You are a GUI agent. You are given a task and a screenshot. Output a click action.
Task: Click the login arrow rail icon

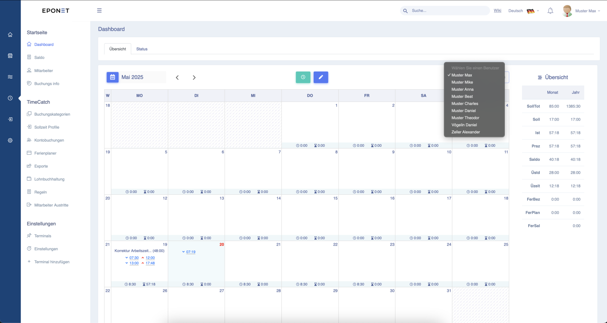(x=10, y=119)
